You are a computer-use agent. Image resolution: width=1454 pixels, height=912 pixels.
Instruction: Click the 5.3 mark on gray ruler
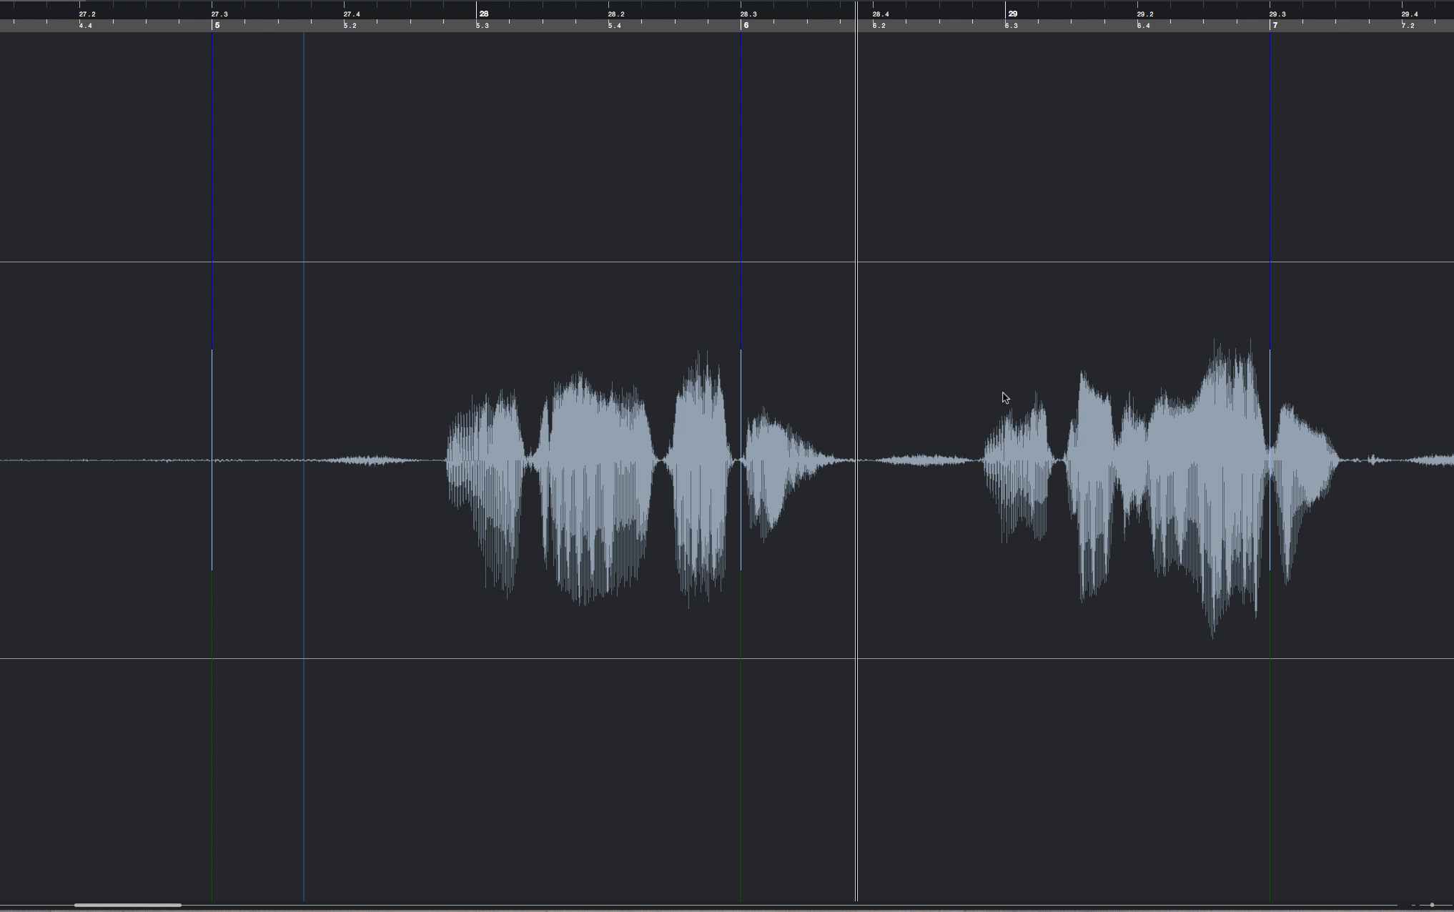[483, 26]
